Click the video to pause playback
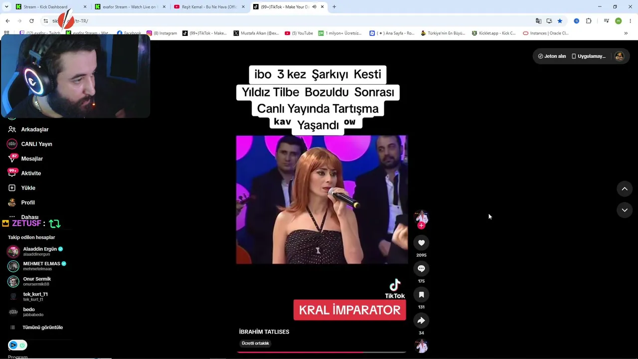This screenshot has width=638, height=359. coord(322,199)
